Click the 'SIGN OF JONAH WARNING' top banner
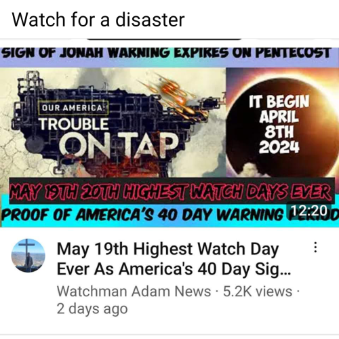 click(x=167, y=53)
